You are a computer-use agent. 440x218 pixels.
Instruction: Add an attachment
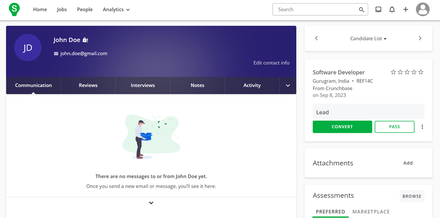pyautogui.click(x=408, y=163)
